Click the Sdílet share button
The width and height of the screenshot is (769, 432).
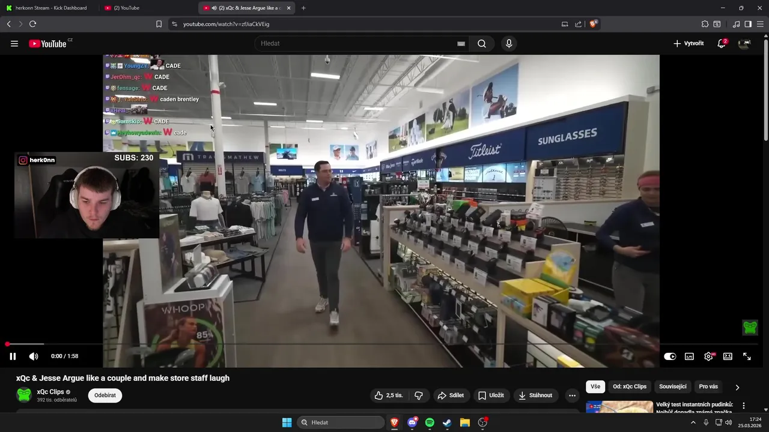point(451,395)
